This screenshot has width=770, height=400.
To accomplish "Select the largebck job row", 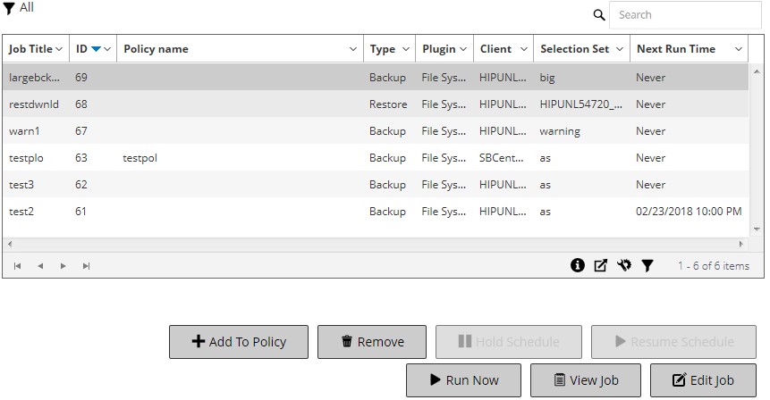I will tap(36, 78).
